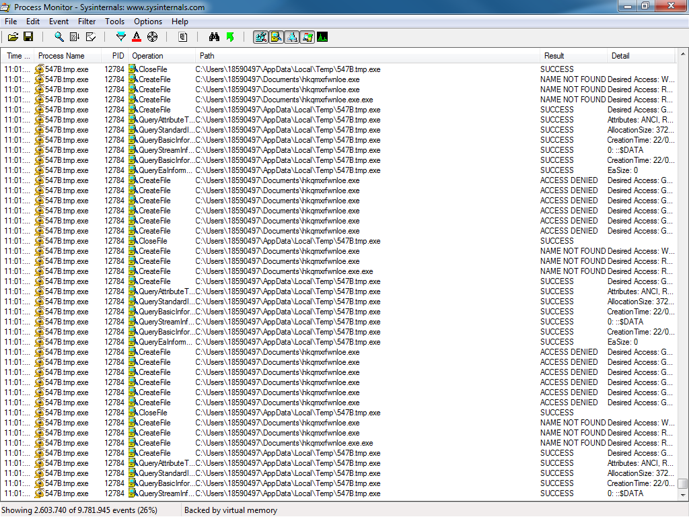Image resolution: width=689 pixels, height=517 pixels.
Task: Open the File menu
Action: (x=11, y=22)
